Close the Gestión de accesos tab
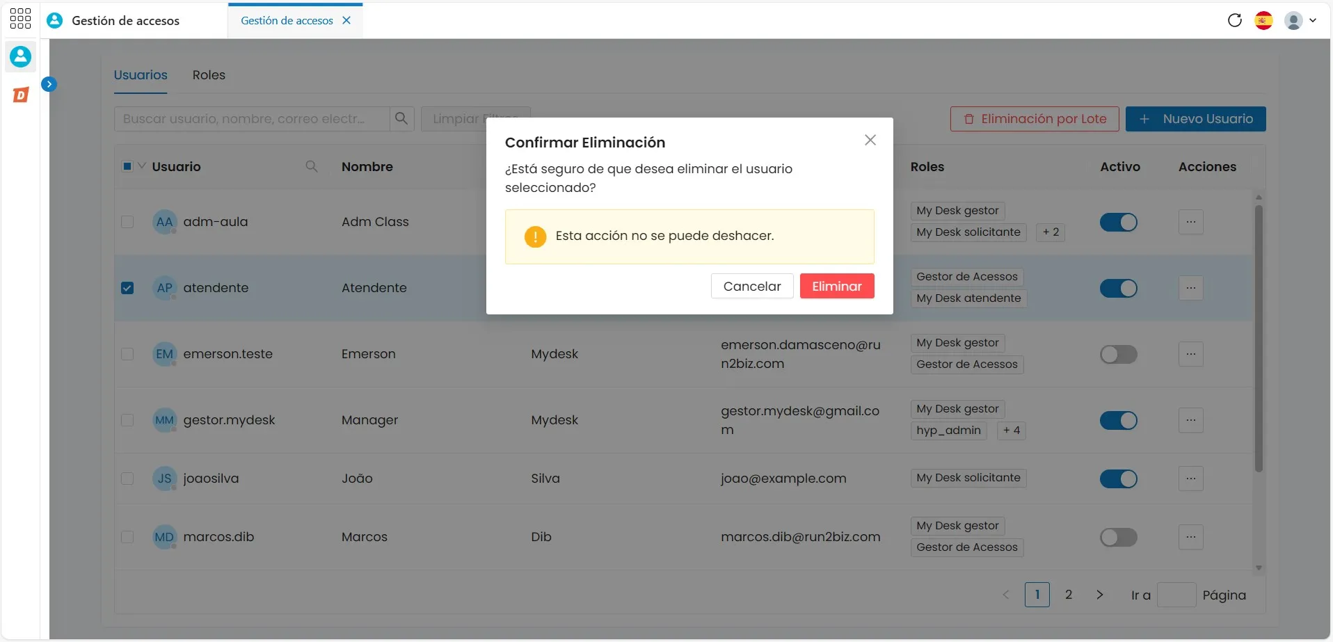 [346, 20]
